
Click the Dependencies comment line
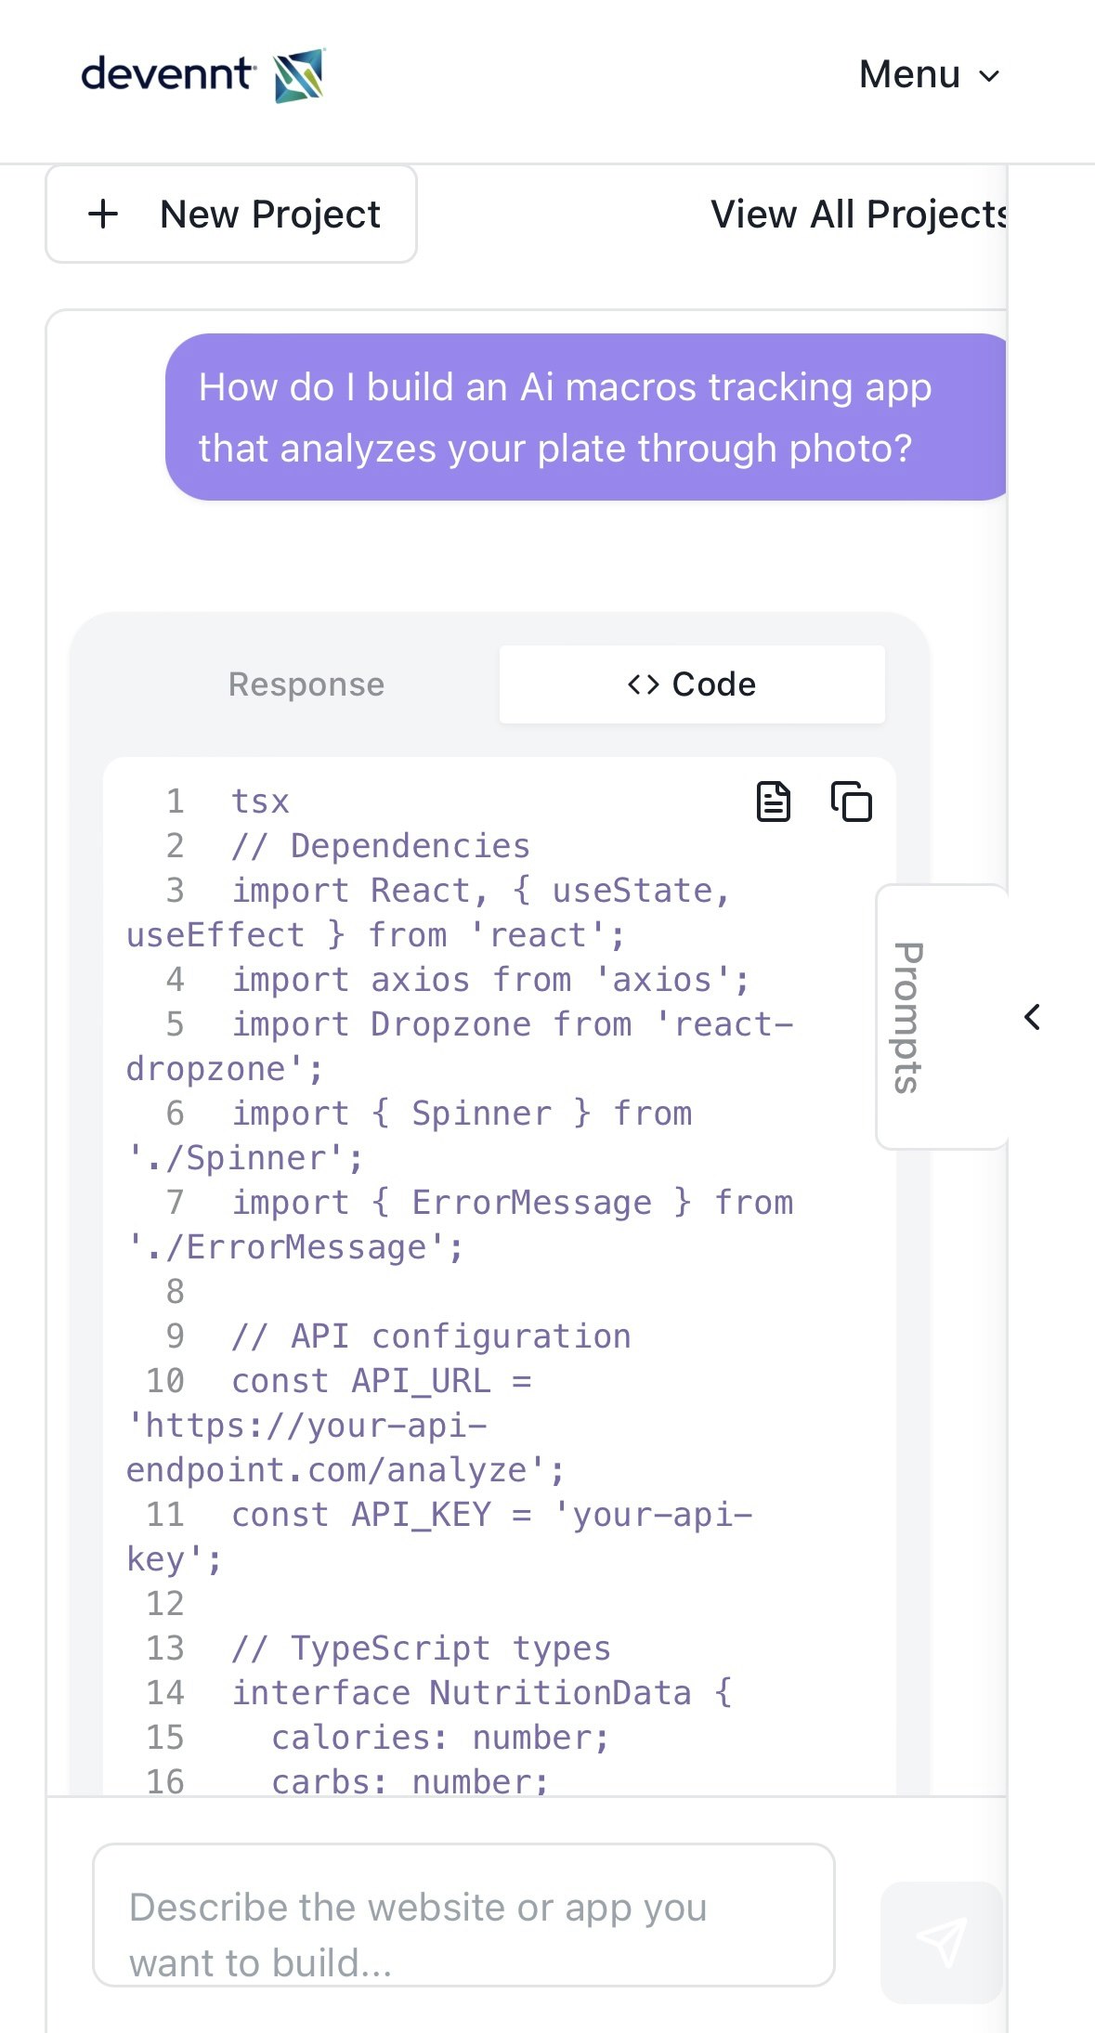tap(380, 846)
